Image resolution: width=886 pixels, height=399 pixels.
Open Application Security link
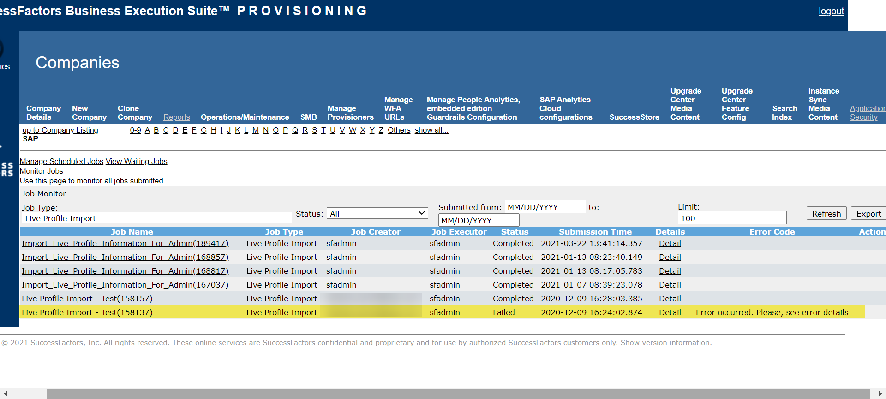868,113
